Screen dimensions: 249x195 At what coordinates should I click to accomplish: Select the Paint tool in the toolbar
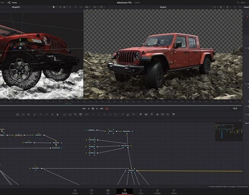(x=35, y=115)
